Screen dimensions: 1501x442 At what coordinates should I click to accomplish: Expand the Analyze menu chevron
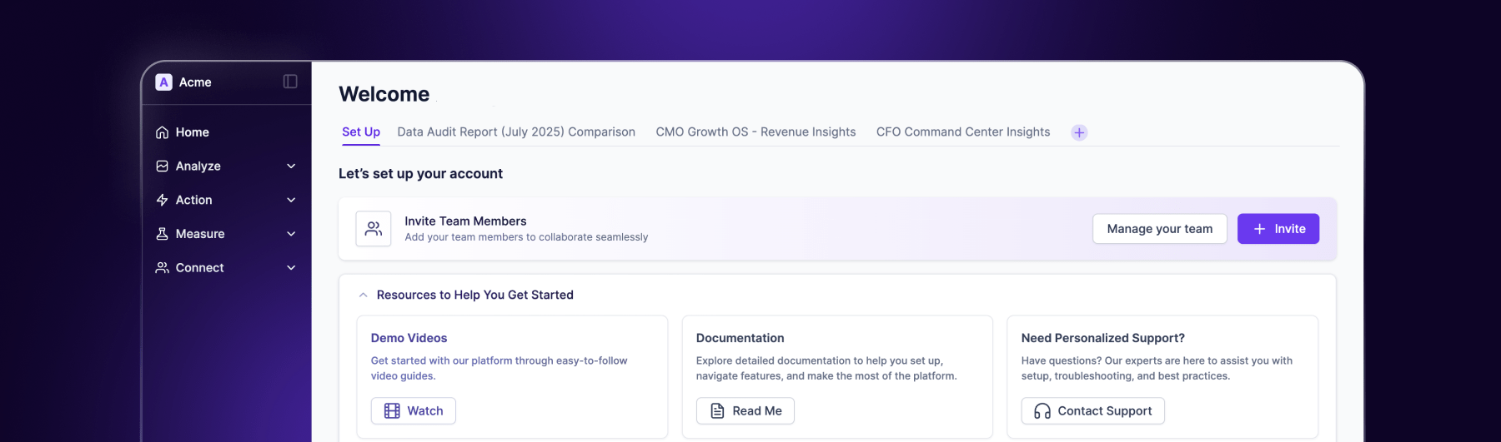(291, 166)
